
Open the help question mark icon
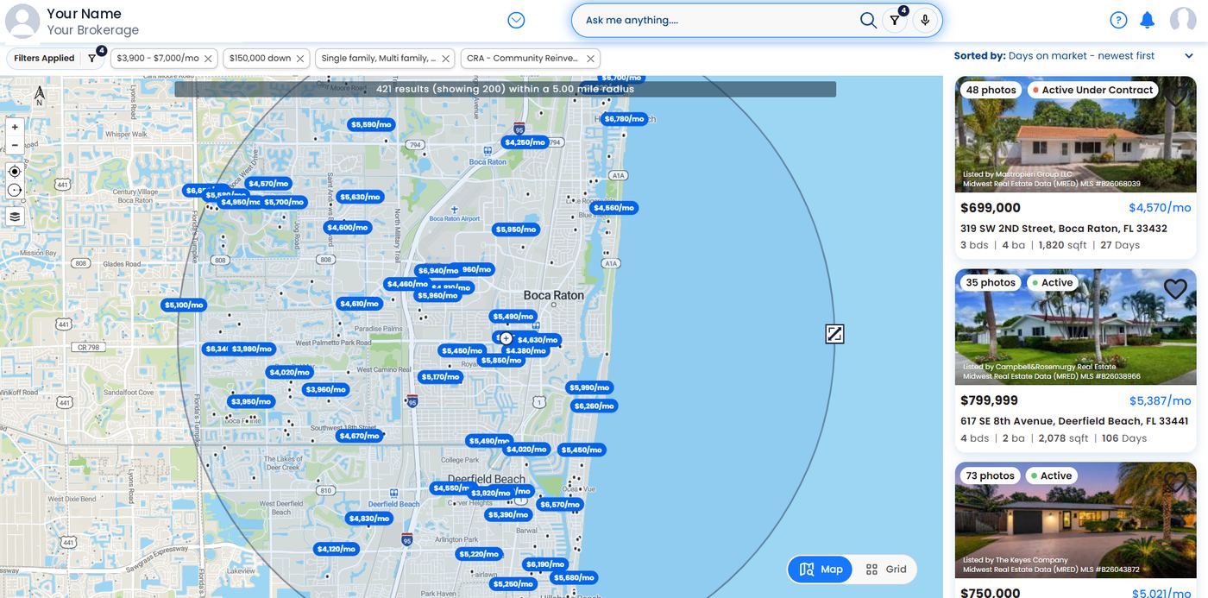[x=1118, y=20]
